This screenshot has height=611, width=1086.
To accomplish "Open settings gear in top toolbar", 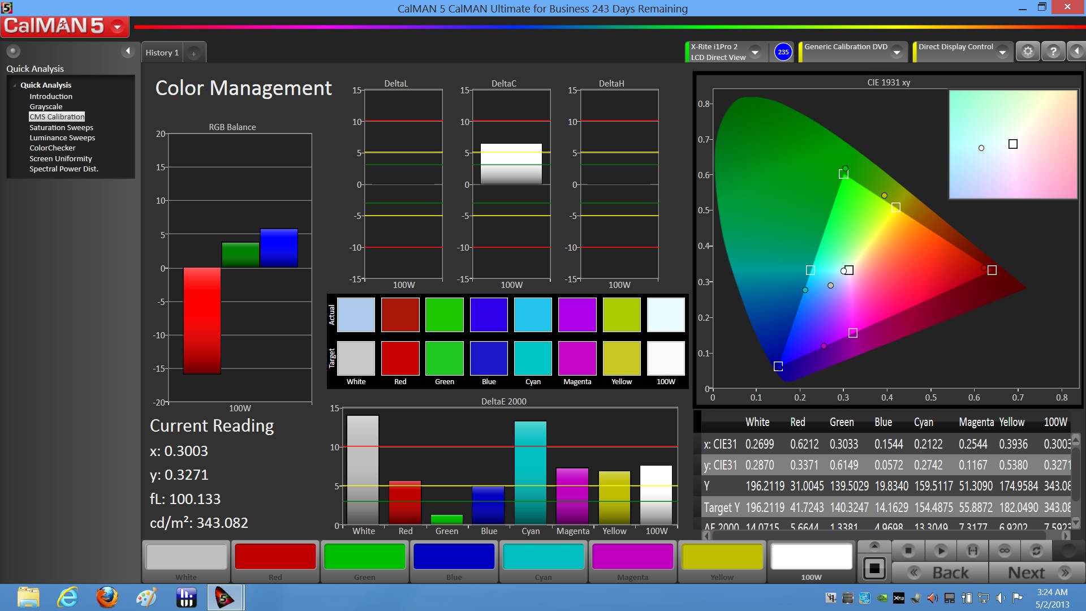I will 1028,51.
